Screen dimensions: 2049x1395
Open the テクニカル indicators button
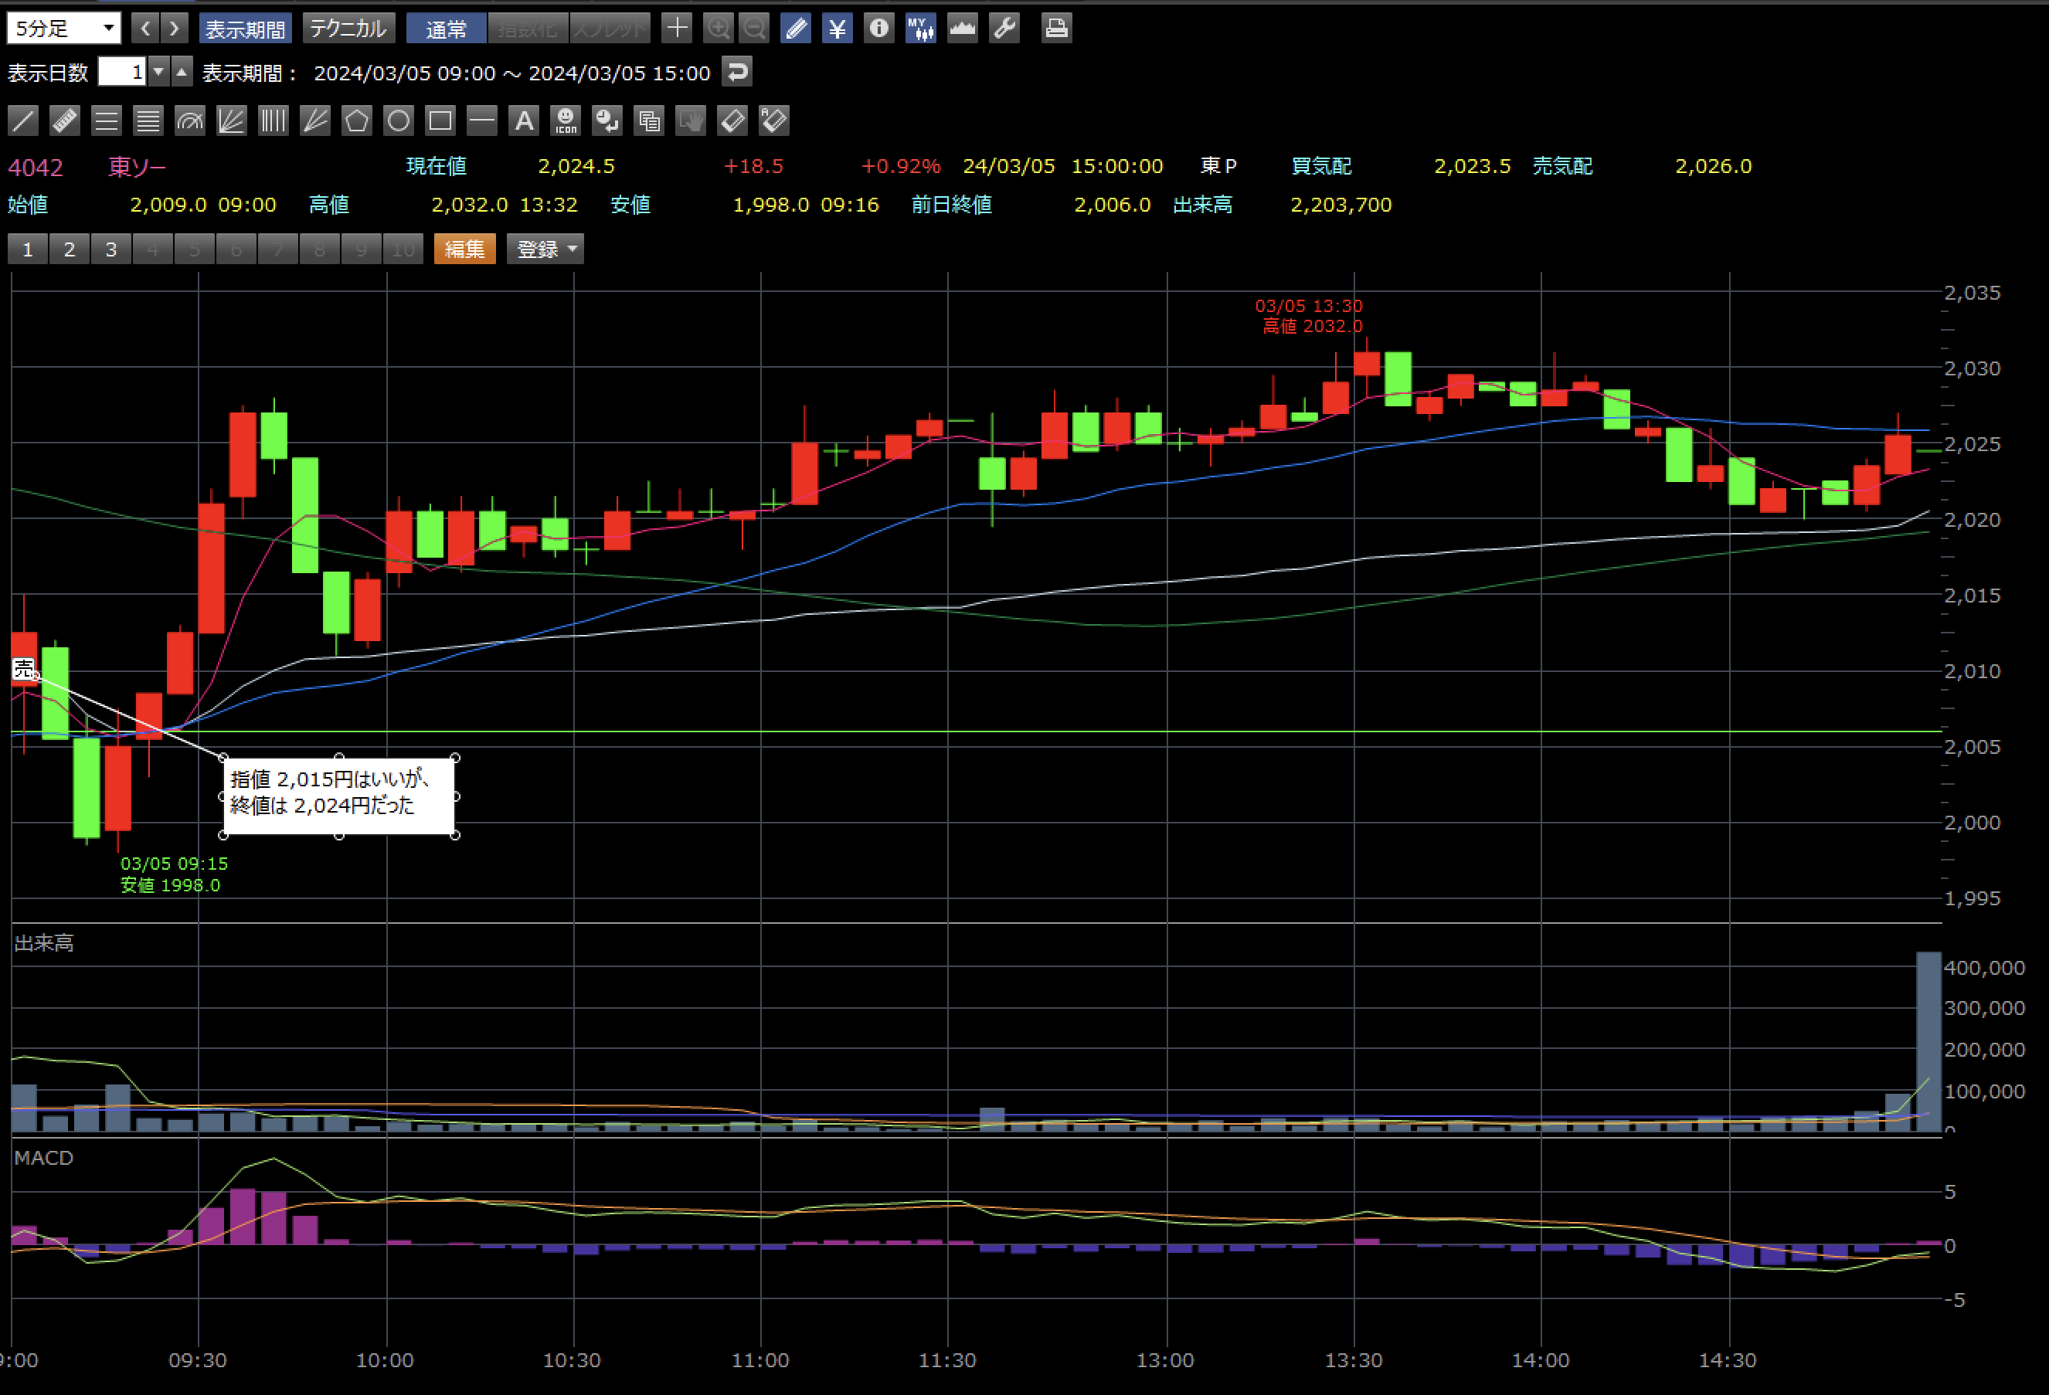click(x=348, y=29)
